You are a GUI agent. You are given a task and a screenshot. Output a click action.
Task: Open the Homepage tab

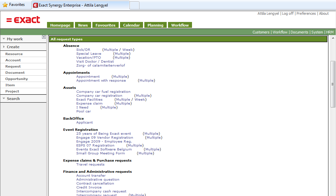(60, 25)
